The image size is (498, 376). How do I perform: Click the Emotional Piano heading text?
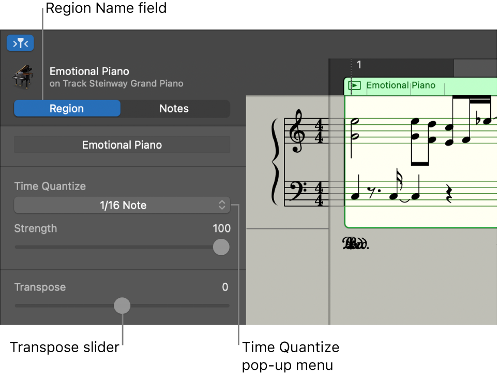[89, 71]
